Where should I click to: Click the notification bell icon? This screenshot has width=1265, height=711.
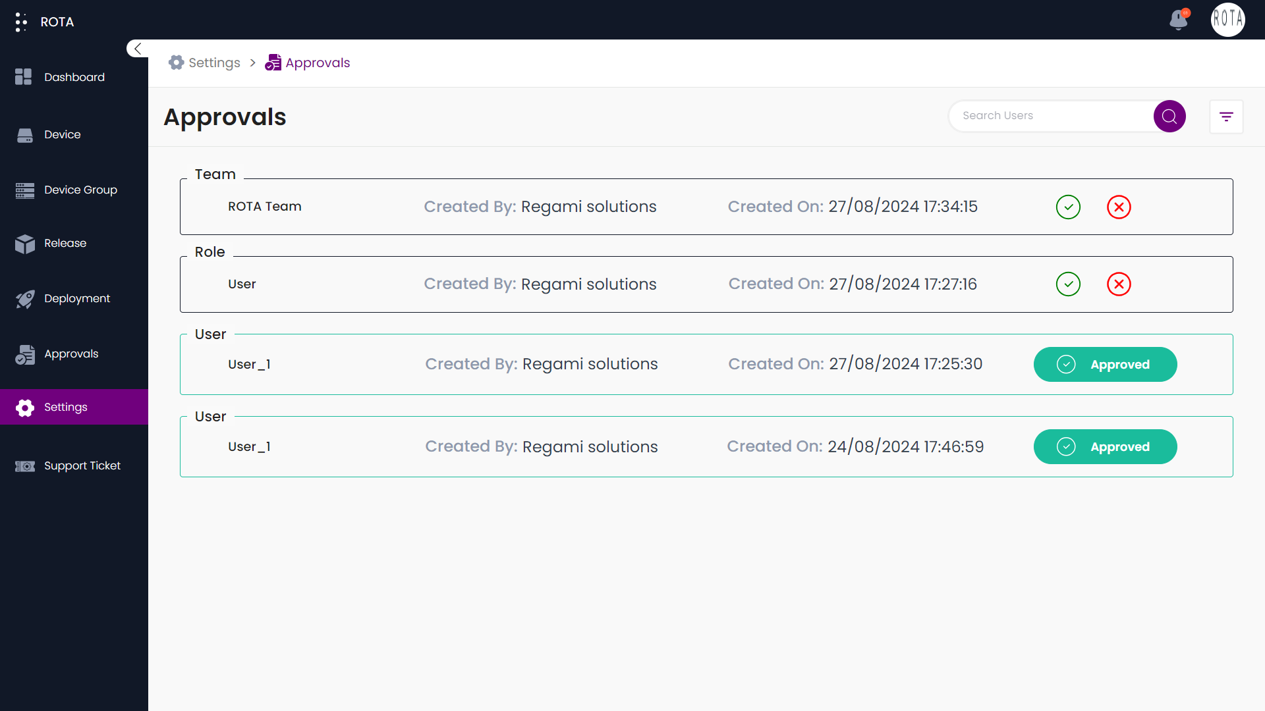(x=1179, y=20)
